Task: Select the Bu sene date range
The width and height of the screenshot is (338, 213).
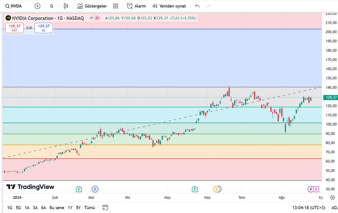Action: pos(57,208)
